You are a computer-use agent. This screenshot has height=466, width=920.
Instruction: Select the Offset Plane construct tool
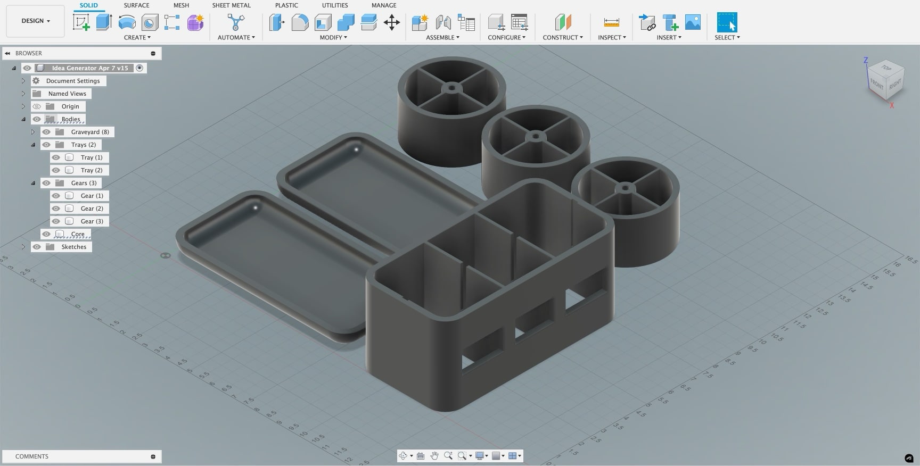tap(563, 22)
